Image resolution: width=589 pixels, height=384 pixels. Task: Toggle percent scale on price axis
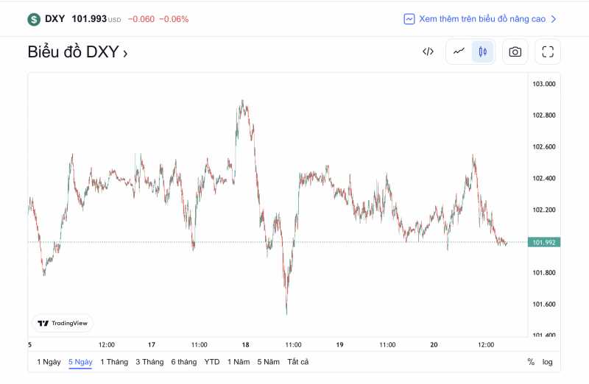[531, 362]
